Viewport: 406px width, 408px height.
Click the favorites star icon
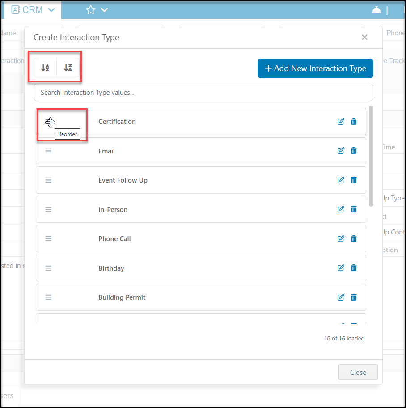90,10
